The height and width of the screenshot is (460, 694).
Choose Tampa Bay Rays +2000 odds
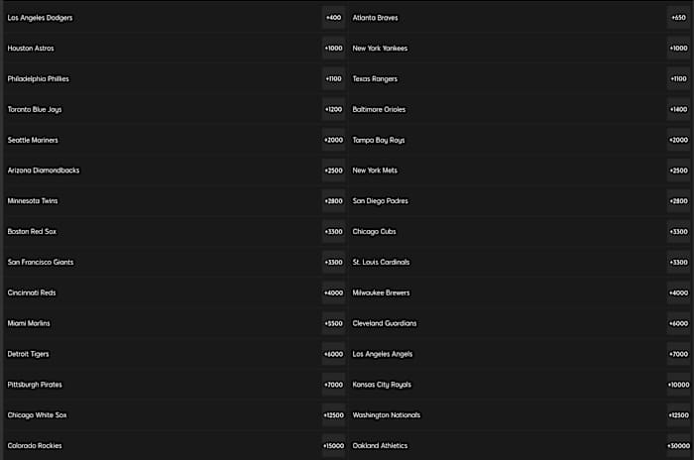(678, 141)
